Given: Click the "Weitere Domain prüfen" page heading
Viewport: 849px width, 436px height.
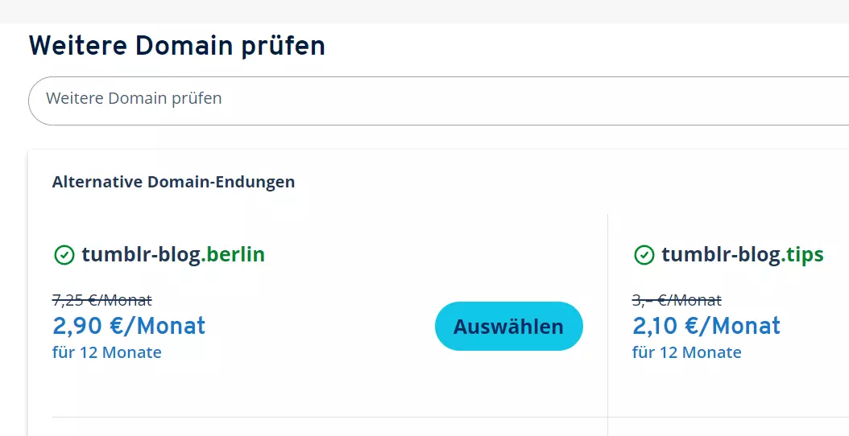Looking at the screenshot, I should pos(177,46).
